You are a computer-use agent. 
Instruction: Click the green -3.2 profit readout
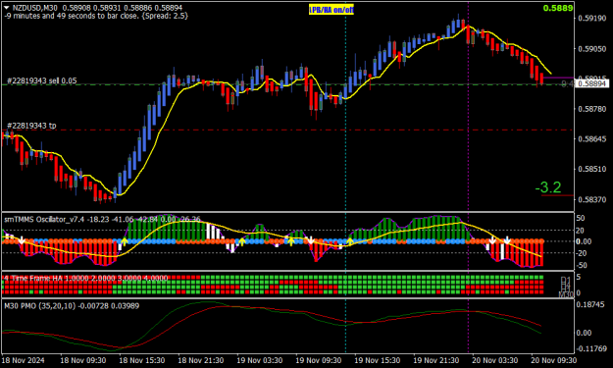[548, 187]
